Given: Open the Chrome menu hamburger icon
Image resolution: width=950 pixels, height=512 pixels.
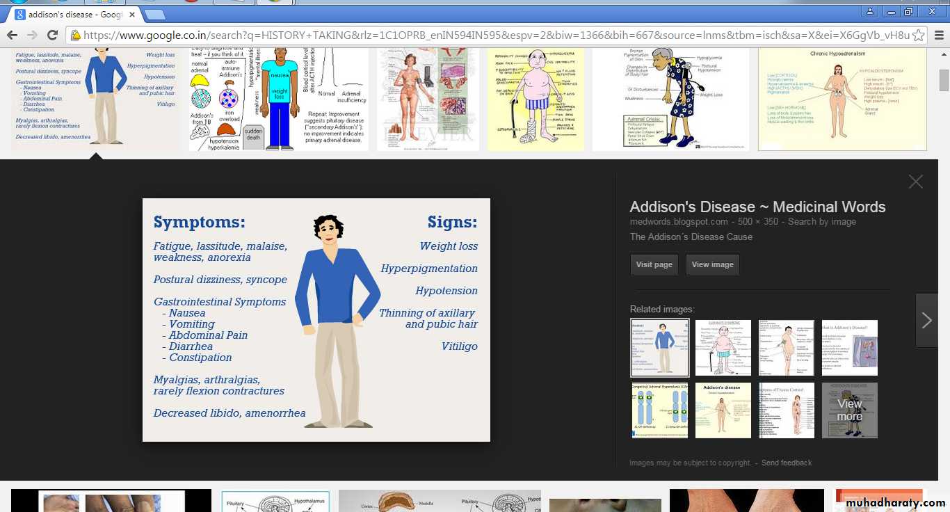Looking at the screenshot, I should pyautogui.click(x=938, y=35).
